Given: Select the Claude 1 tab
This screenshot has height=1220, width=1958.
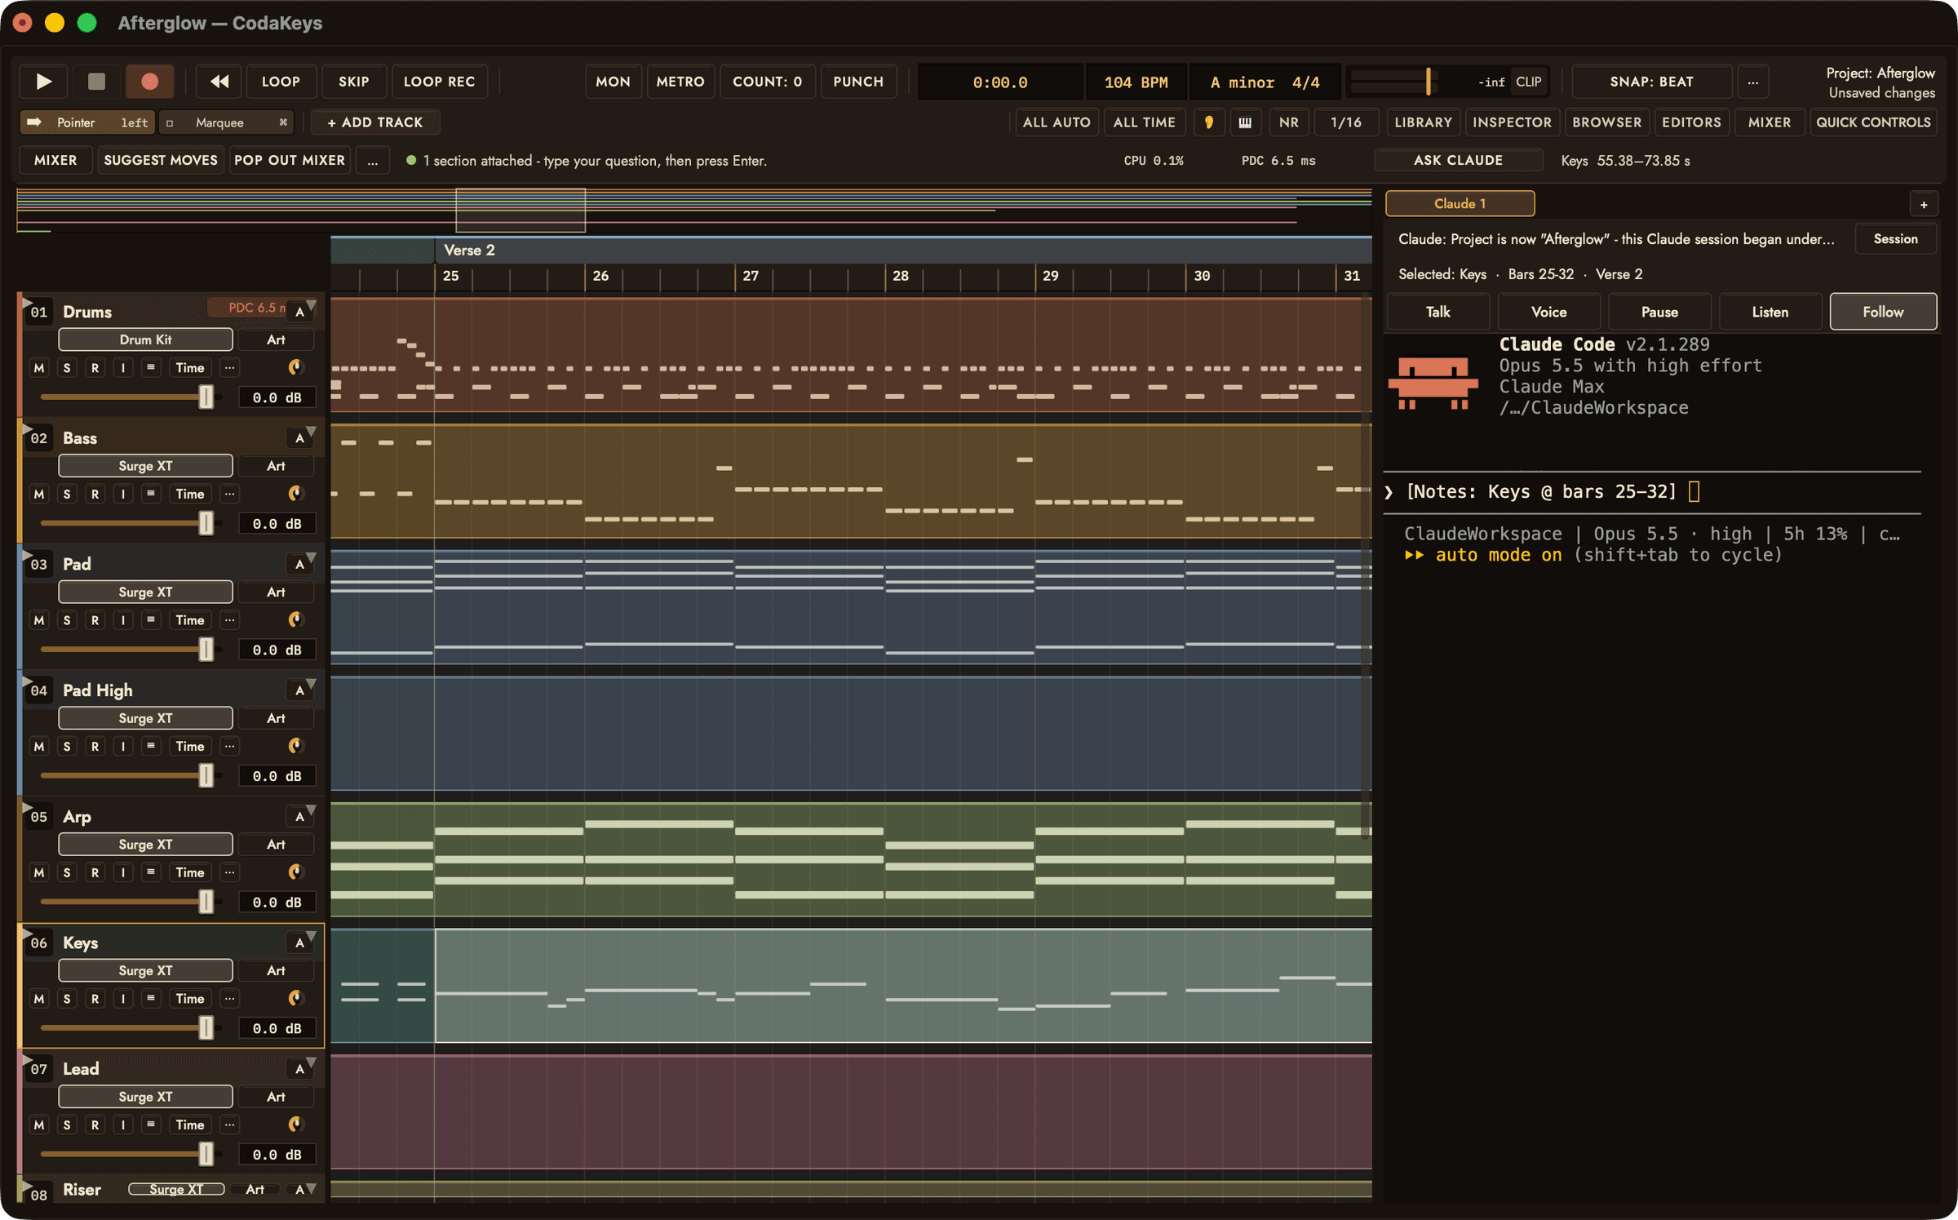Looking at the screenshot, I should pos(1460,204).
